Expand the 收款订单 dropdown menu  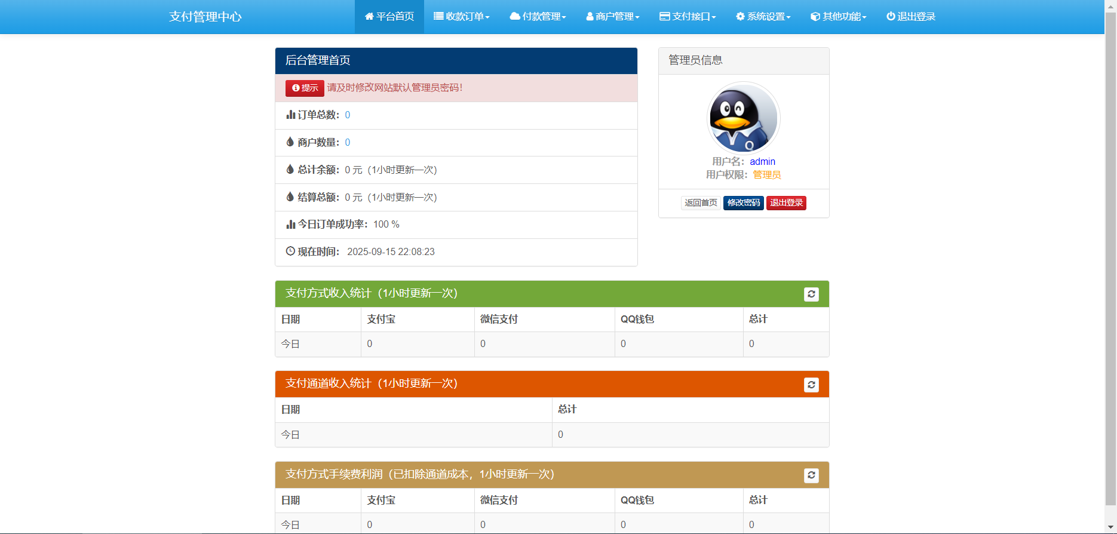[x=462, y=17]
